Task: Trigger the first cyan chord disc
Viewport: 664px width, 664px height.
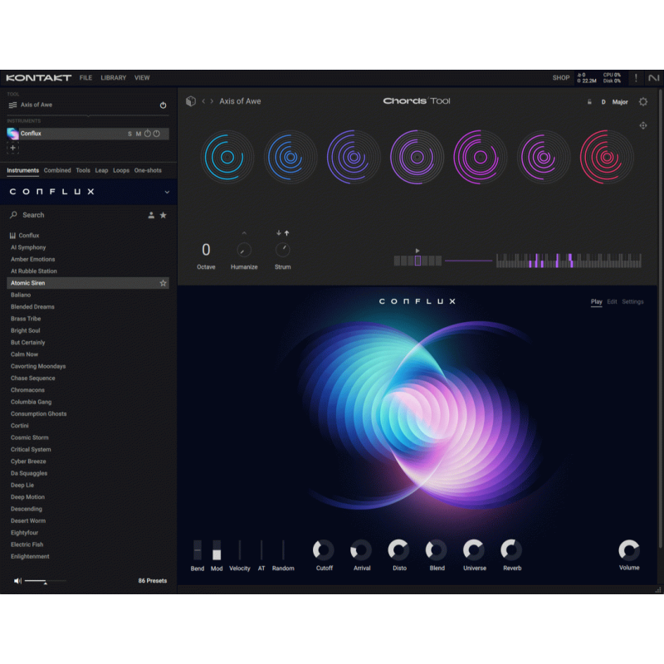Action: click(227, 157)
